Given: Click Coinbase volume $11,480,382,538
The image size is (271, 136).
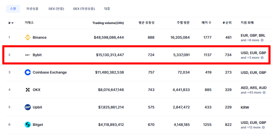Looking at the screenshot, I should point(109,72).
